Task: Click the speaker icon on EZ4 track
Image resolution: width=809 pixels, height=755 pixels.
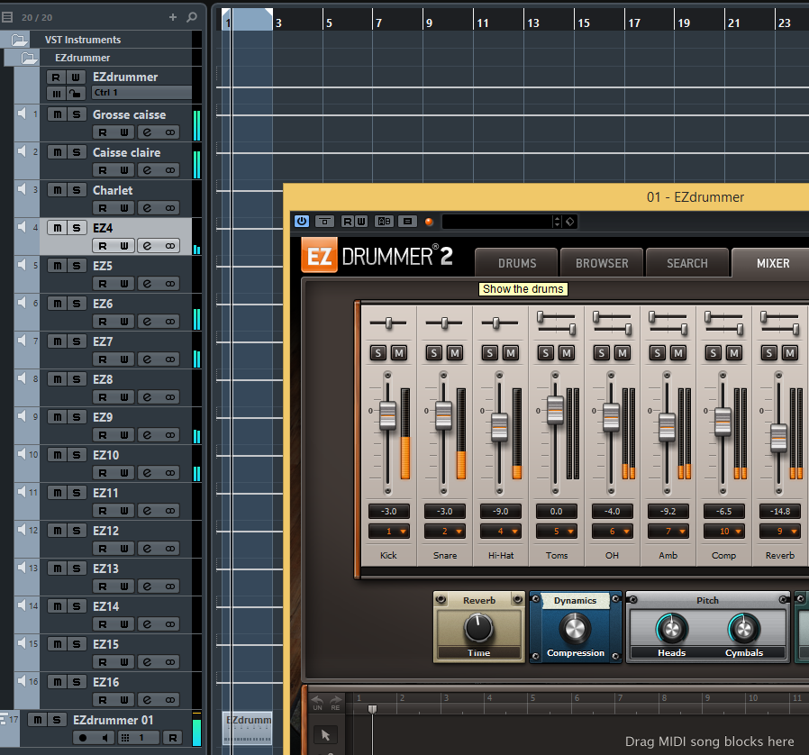Action: (x=22, y=227)
